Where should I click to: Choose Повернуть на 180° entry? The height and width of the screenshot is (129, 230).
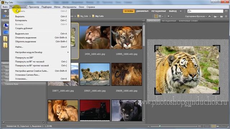click(x=40, y=57)
